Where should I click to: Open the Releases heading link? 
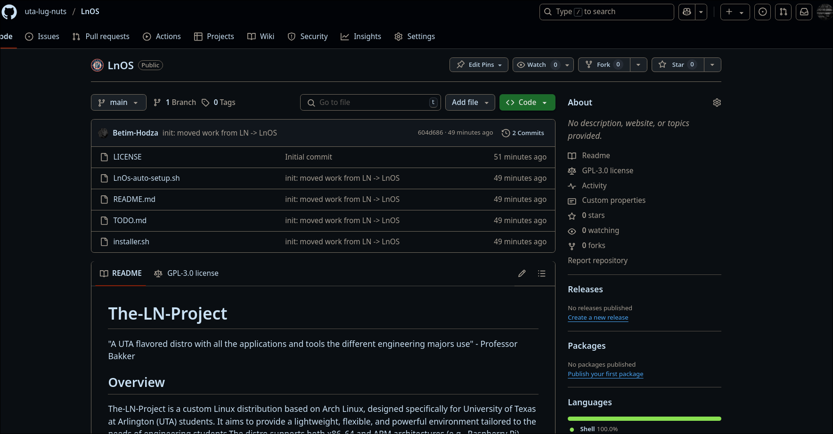point(585,289)
